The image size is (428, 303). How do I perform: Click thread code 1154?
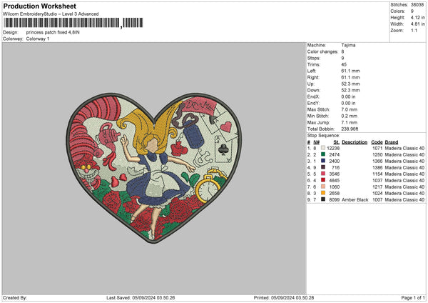coord(377,174)
